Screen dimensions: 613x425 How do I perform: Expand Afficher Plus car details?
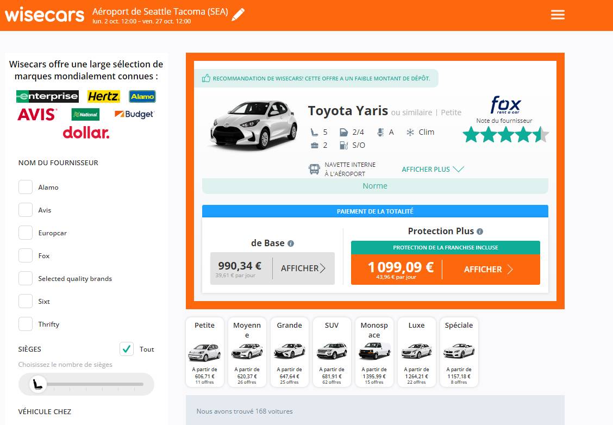pos(433,169)
